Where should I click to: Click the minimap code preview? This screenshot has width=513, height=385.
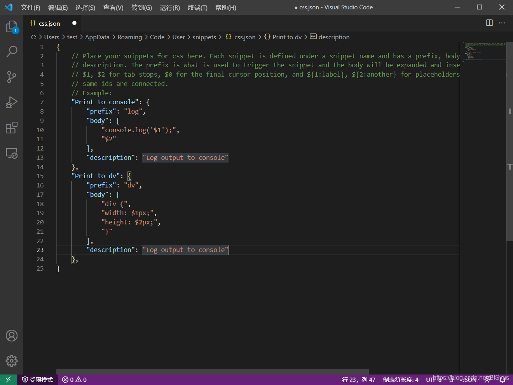485,52
